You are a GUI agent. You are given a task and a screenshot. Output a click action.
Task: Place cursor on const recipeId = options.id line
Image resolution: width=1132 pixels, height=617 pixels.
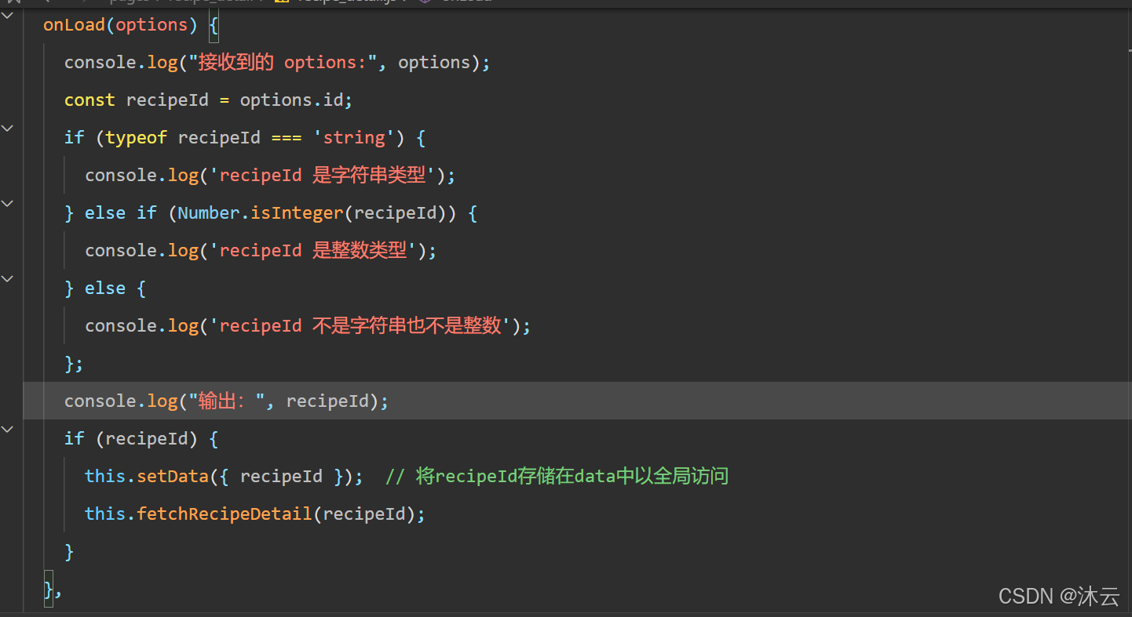tap(209, 100)
